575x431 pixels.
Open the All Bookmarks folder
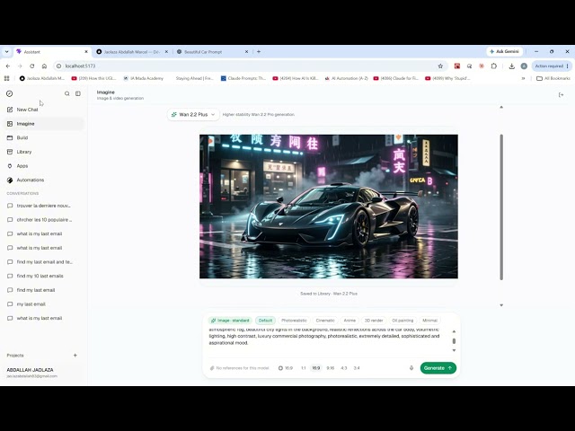[x=553, y=78]
